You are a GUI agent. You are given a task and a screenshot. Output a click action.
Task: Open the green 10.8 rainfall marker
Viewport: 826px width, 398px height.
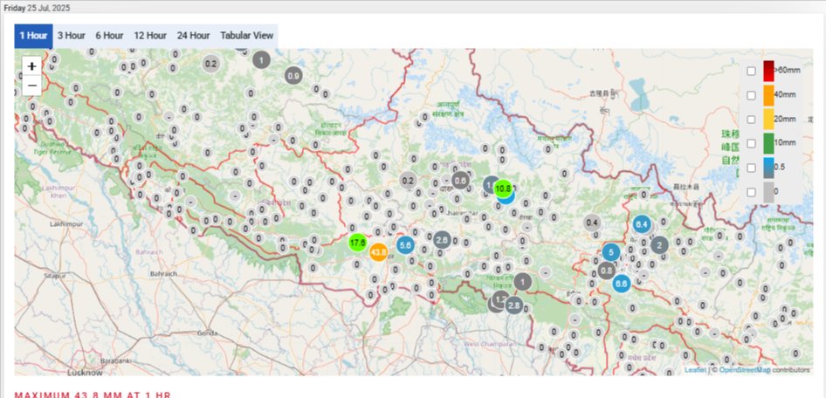(x=503, y=188)
